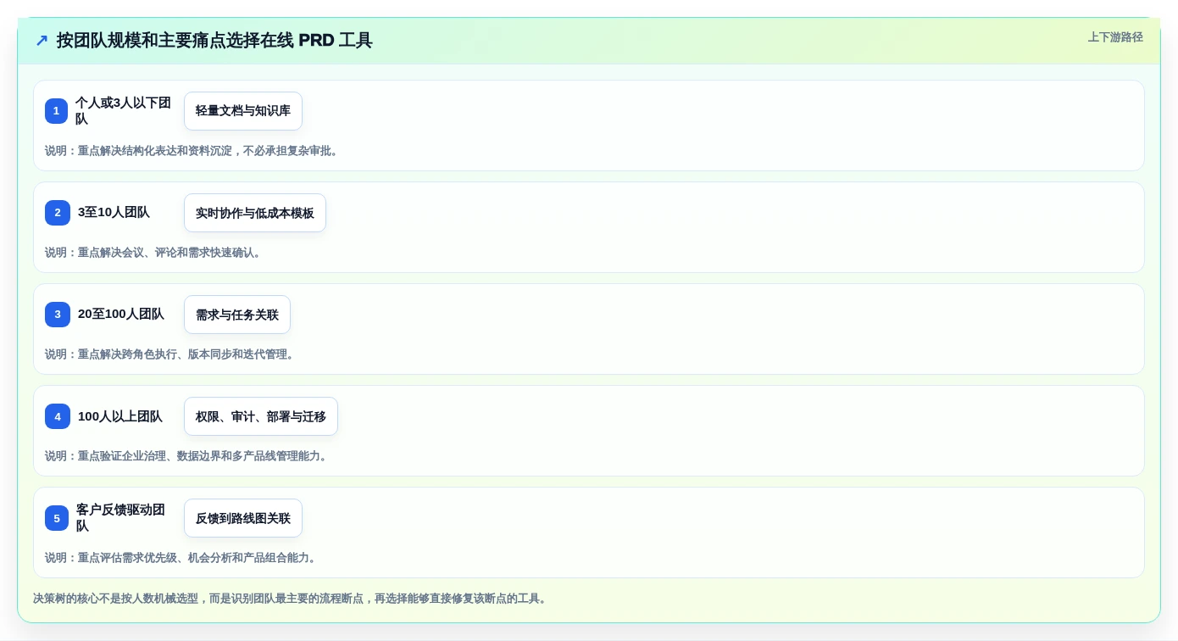This screenshot has height=641, width=1178.
Task: Click the title 按团队规模和主要痛点选择在线 PRD 工具
Action: coord(214,41)
